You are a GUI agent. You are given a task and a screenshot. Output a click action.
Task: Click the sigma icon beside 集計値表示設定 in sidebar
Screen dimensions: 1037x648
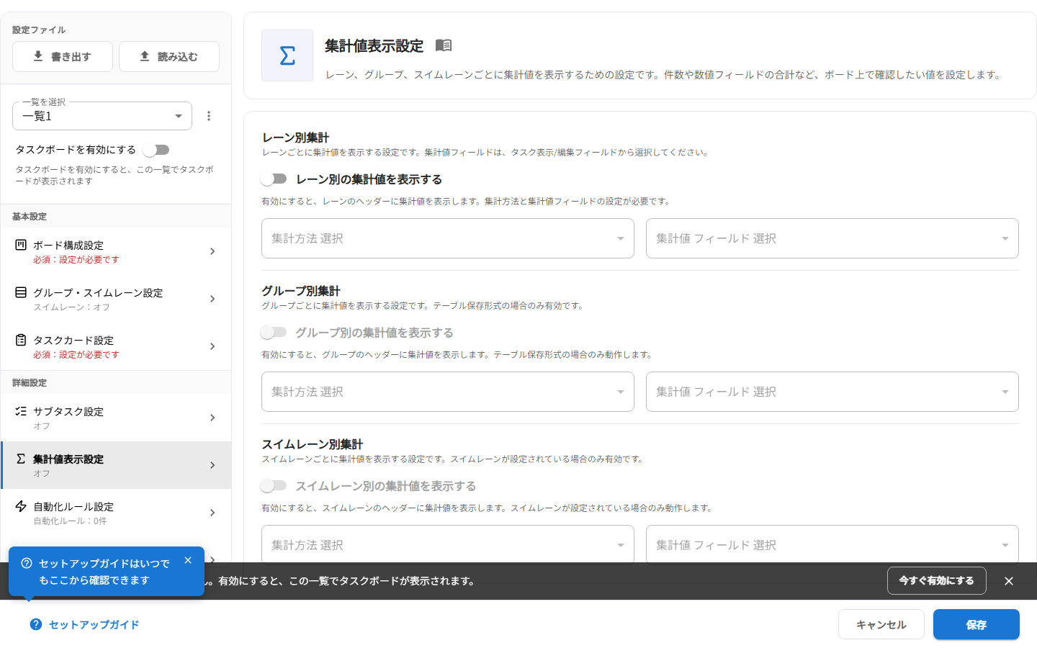21,459
